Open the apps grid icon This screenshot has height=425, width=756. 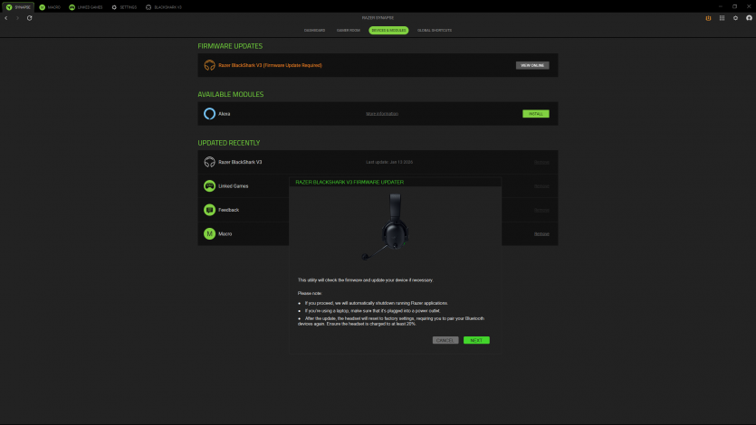click(x=722, y=18)
